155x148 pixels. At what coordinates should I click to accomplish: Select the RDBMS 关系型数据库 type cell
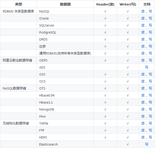point(18,11)
